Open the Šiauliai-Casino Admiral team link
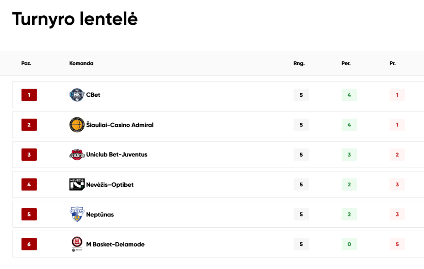Image resolution: width=424 pixels, height=269 pixels. (120, 125)
